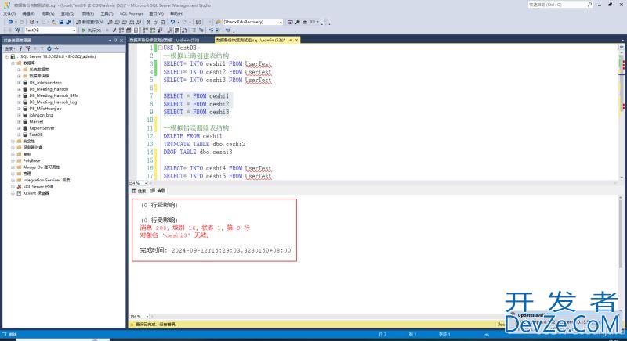The height and width of the screenshot is (341, 627).
Task: Click the pin icon on Object Explorer panel
Action: 115,41
